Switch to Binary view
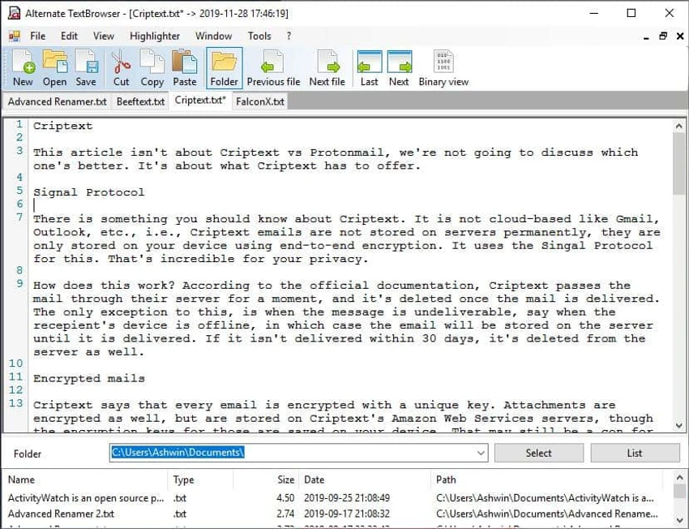 443,67
